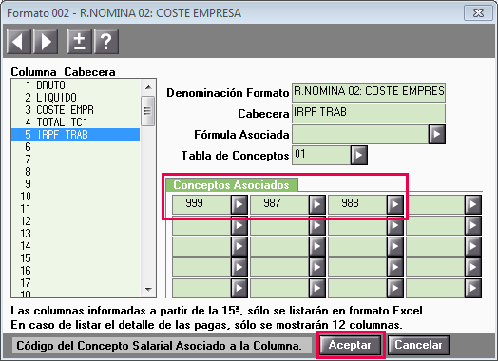This screenshot has width=498, height=361.
Task: Open selector arrow next to concept 987
Action: coord(317,205)
